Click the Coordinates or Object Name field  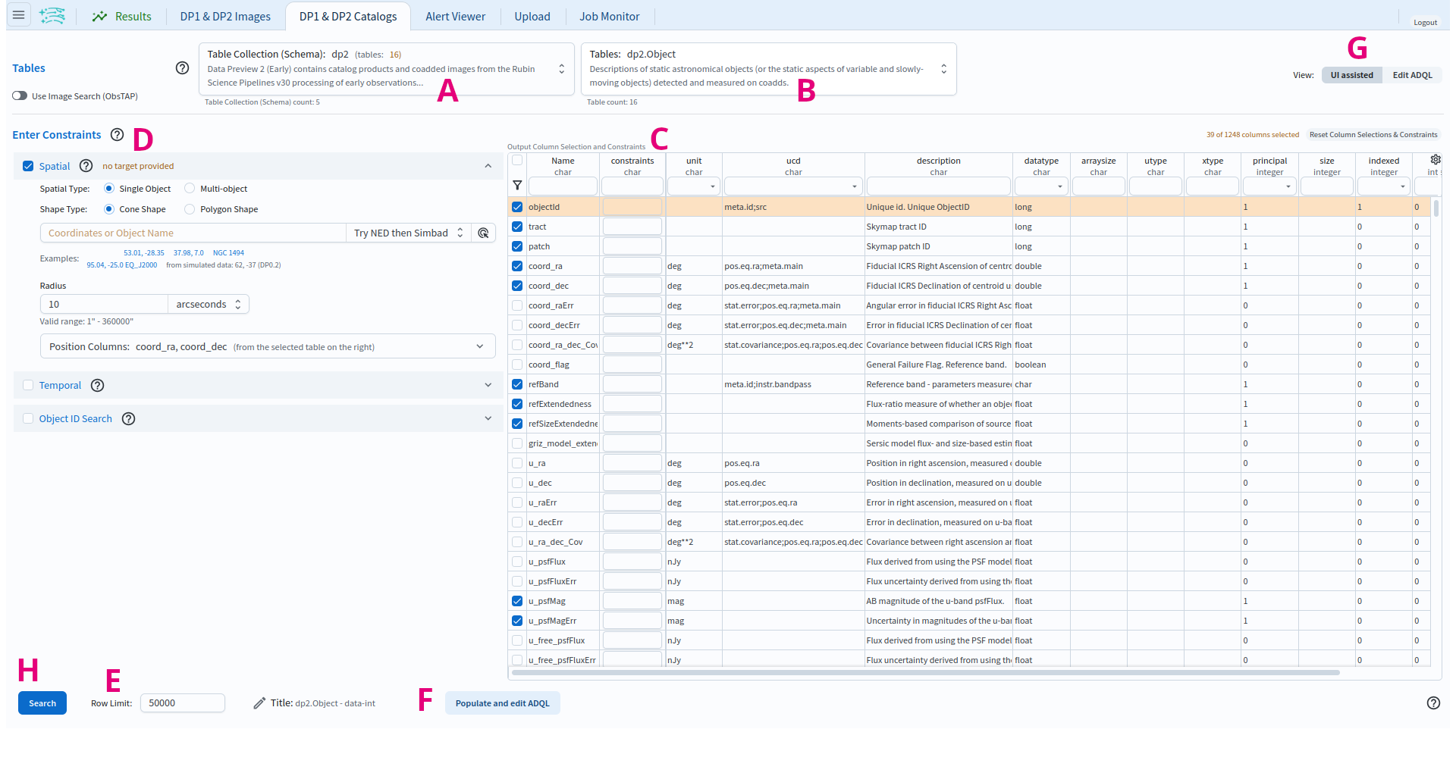tap(193, 233)
